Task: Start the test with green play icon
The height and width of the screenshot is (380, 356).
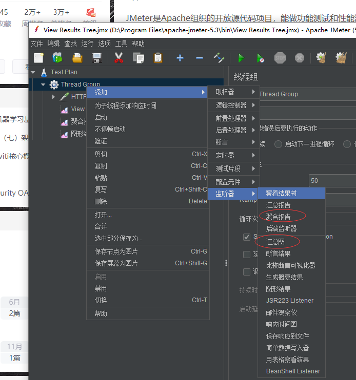Action: coord(241,58)
